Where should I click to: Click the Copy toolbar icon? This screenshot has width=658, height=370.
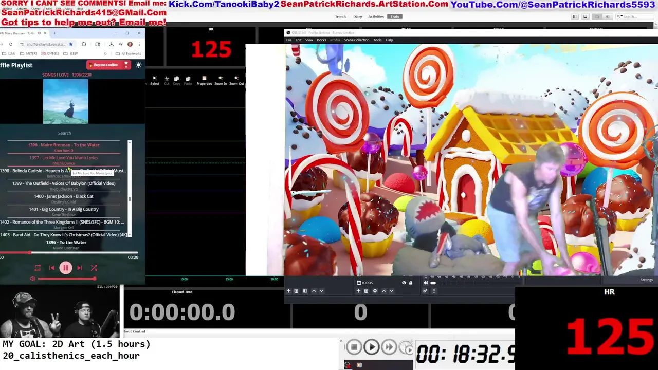176,81
